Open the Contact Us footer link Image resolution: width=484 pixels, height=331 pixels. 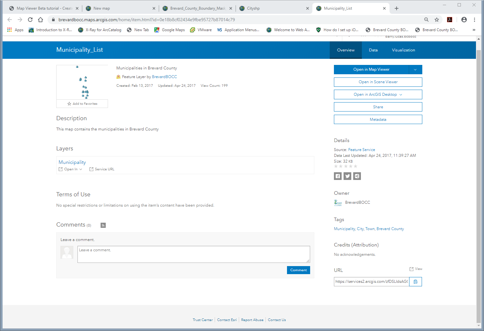(277, 320)
